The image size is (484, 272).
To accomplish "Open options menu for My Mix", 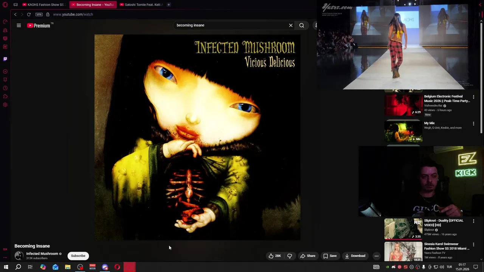I will tap(473, 124).
